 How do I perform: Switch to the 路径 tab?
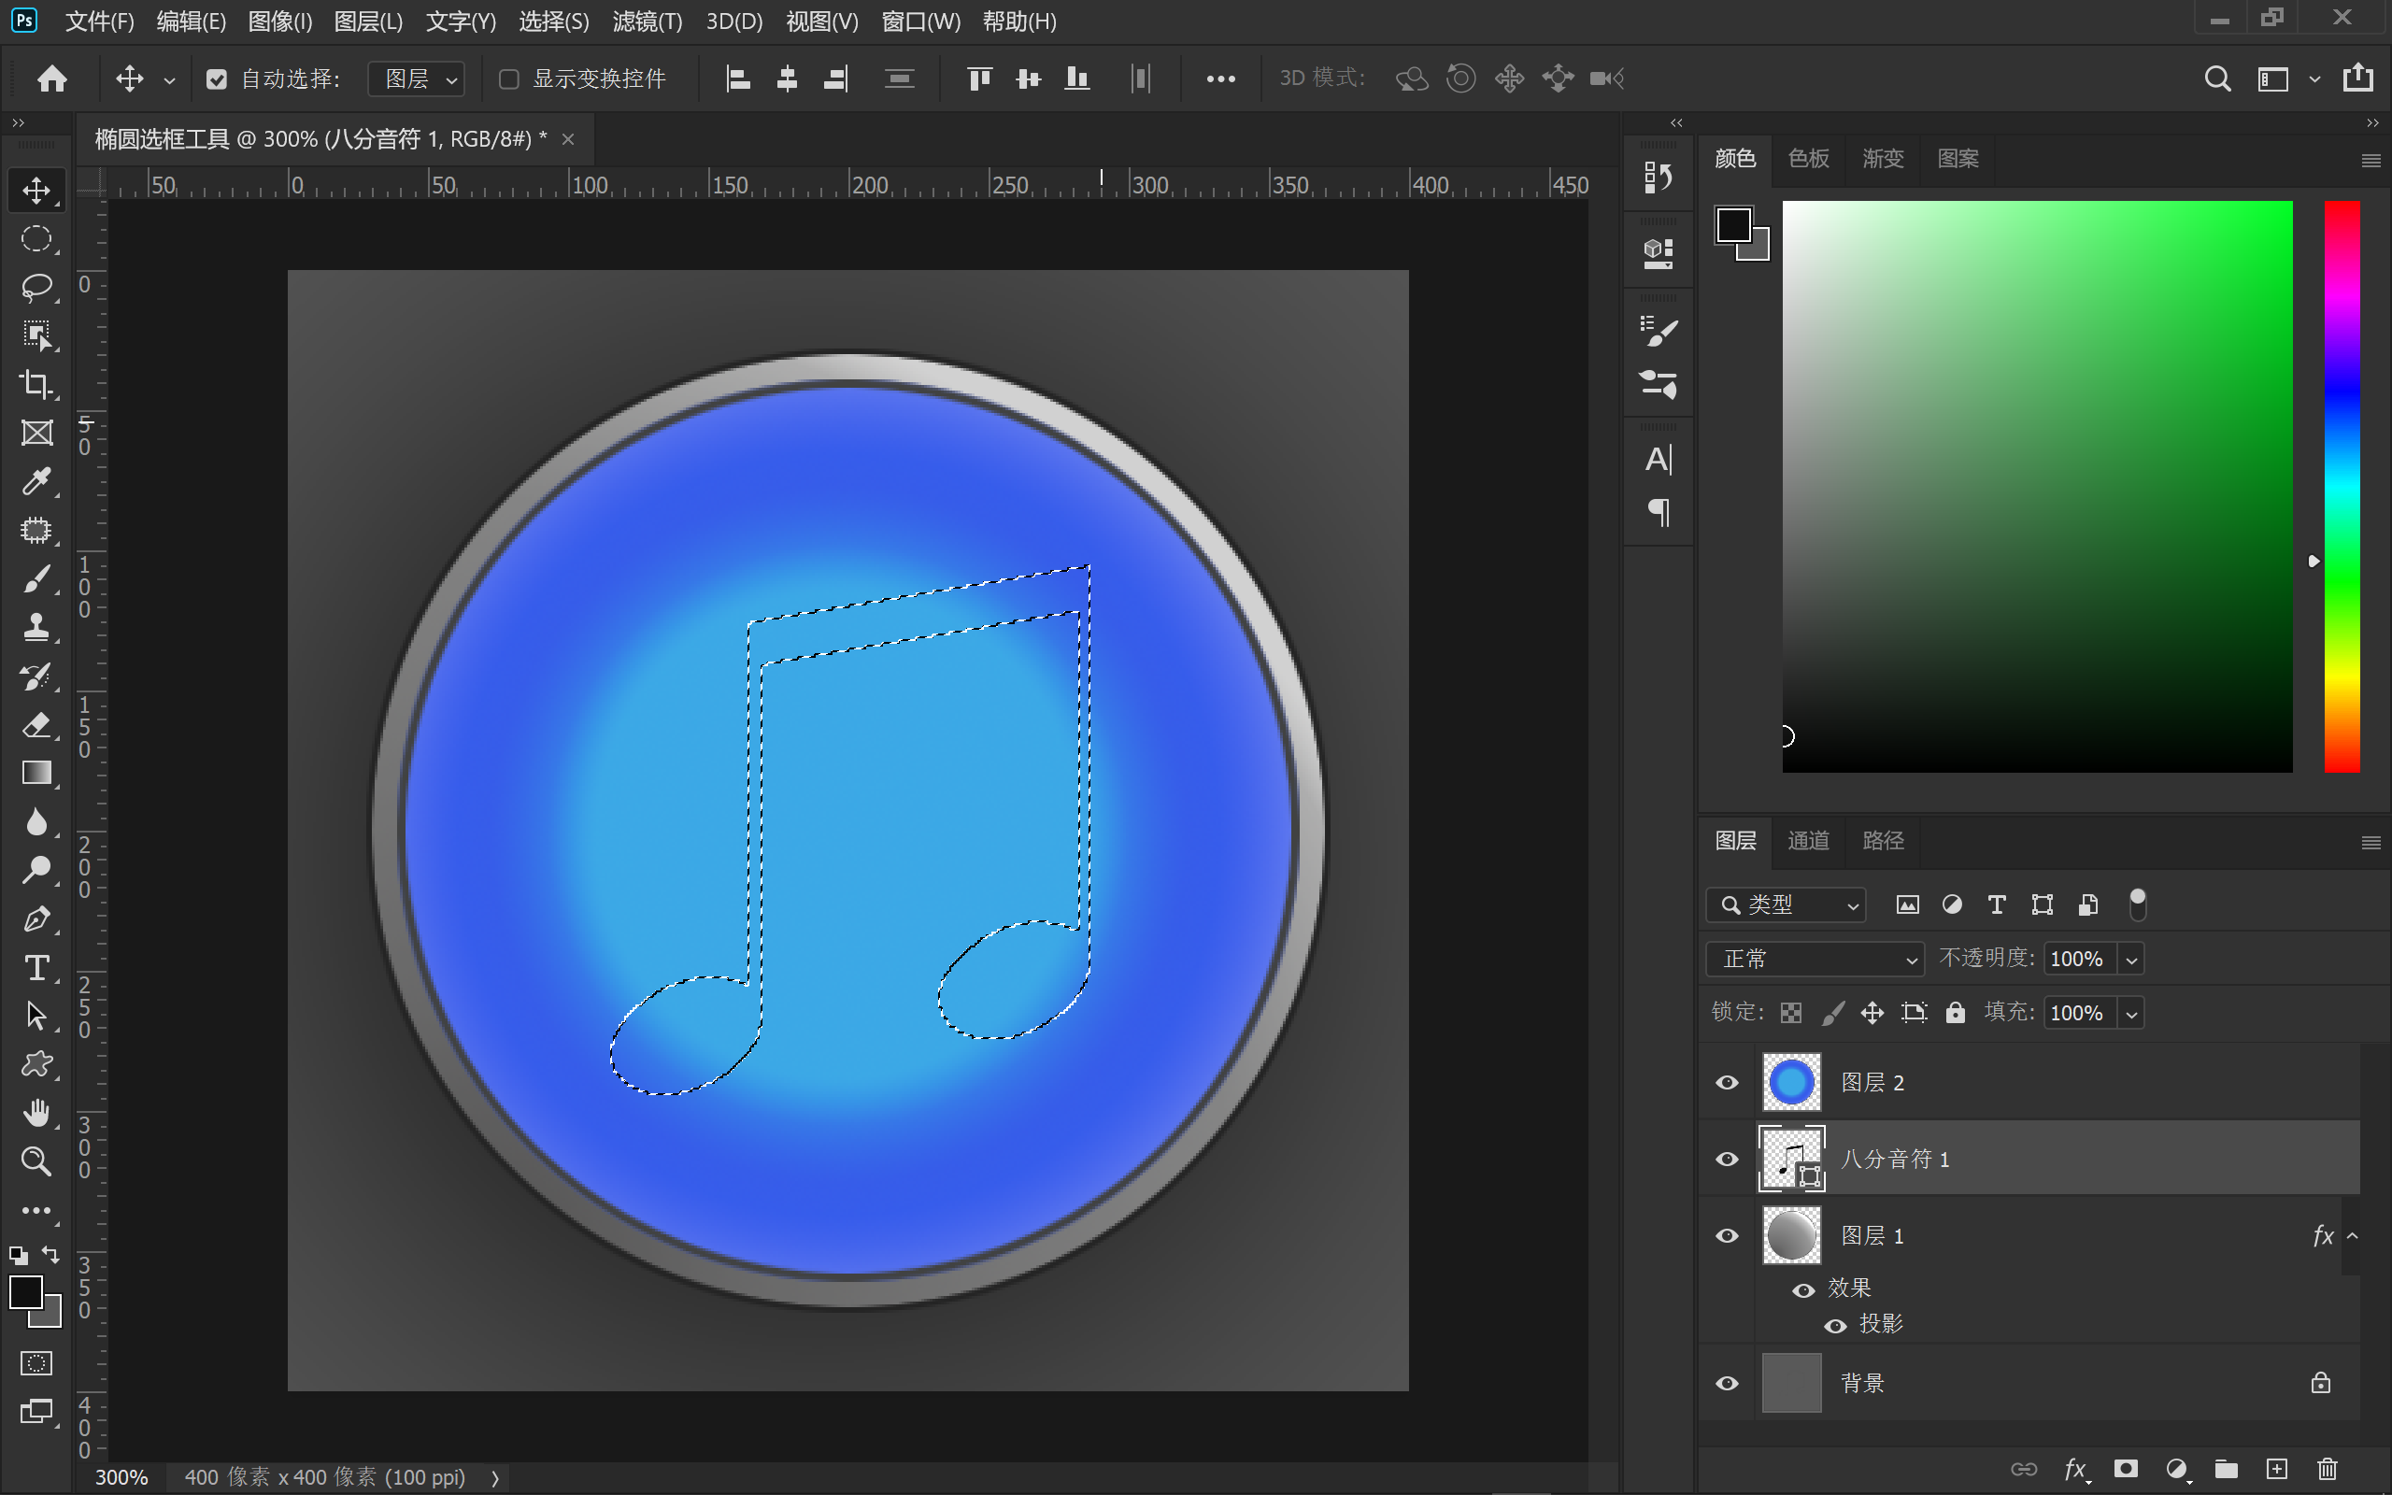tap(1882, 840)
